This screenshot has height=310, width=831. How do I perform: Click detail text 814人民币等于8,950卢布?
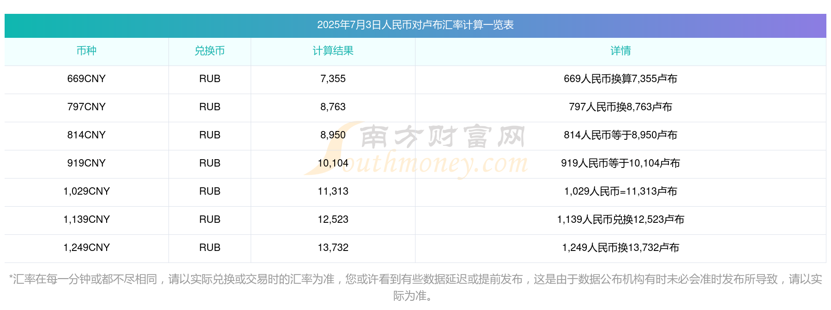620,135
